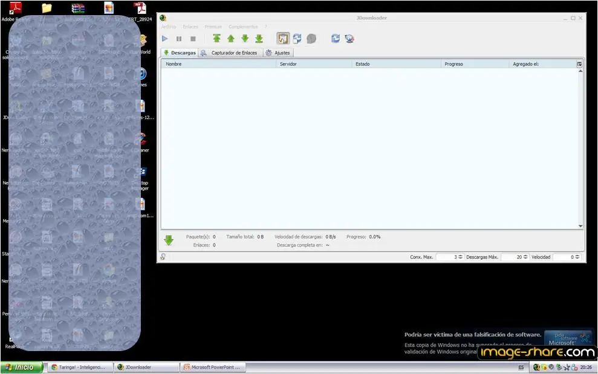The height and width of the screenshot is (374, 598).
Task: Switch to the Descargas tab
Action: pos(179,53)
